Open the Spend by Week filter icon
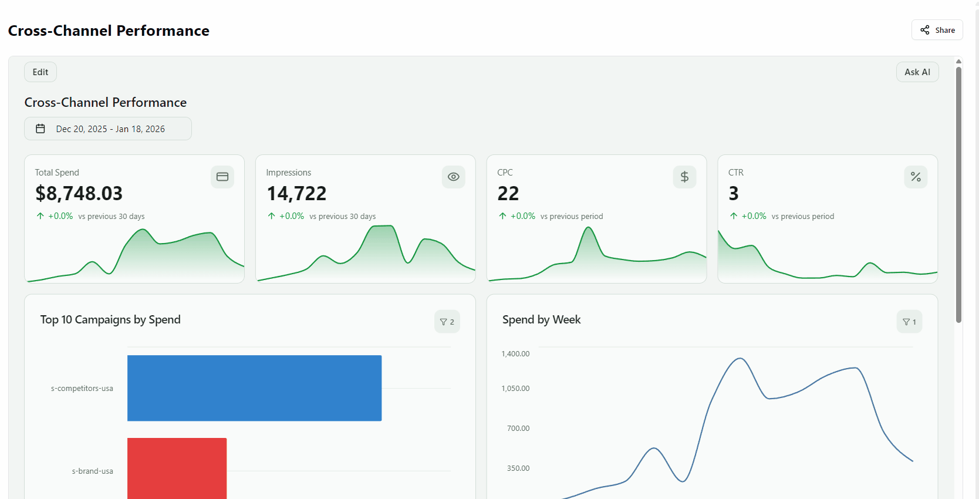 (909, 322)
